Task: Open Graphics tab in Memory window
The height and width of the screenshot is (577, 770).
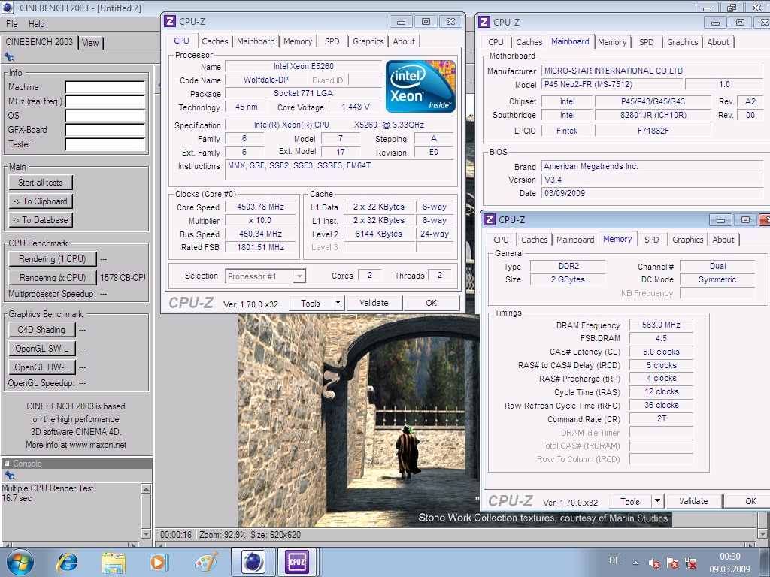Action: coord(687,240)
